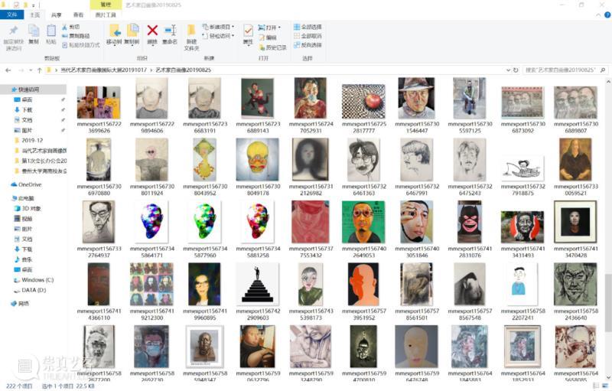Screen dimensions: 612x391
Task: Click breadcrumb 艺术家自画像20190825
Action: coord(184,70)
